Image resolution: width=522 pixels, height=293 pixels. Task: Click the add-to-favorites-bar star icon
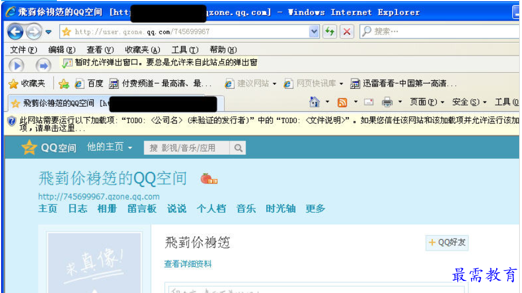[x=64, y=84]
